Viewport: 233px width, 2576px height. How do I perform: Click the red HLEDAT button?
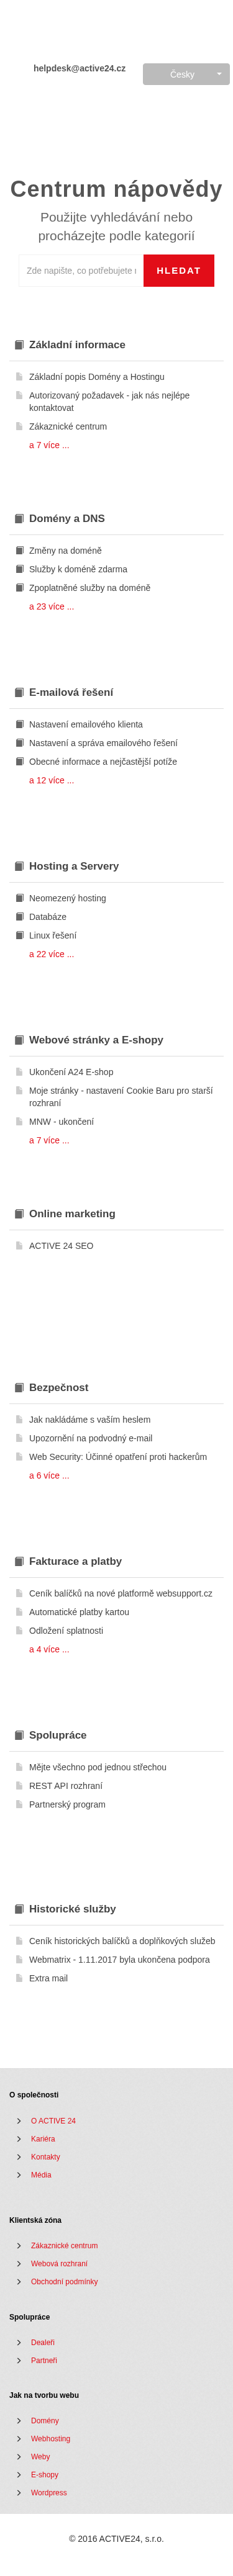click(x=178, y=270)
